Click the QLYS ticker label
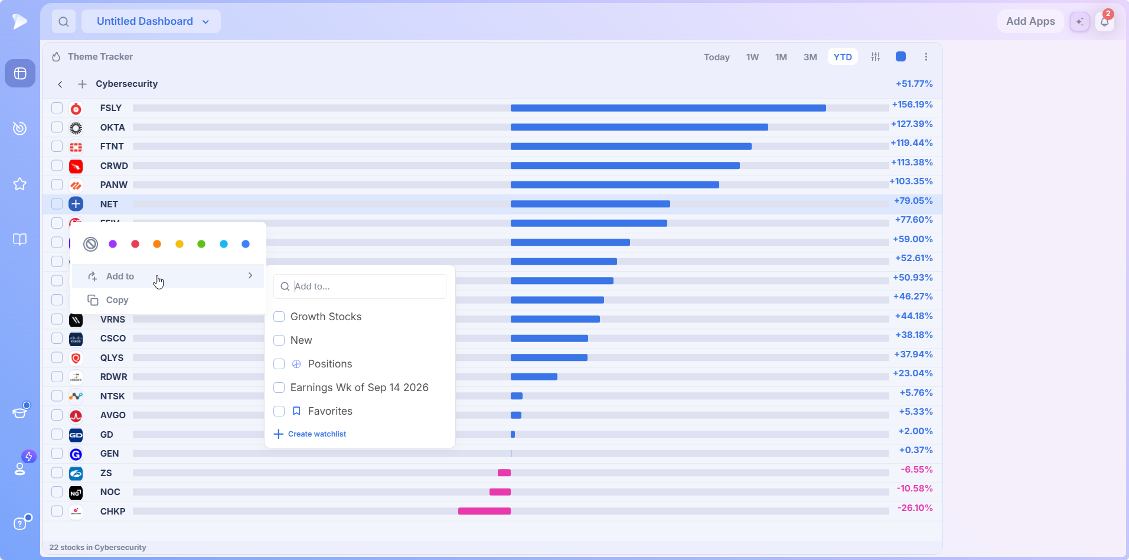The width and height of the screenshot is (1129, 560). pos(112,358)
